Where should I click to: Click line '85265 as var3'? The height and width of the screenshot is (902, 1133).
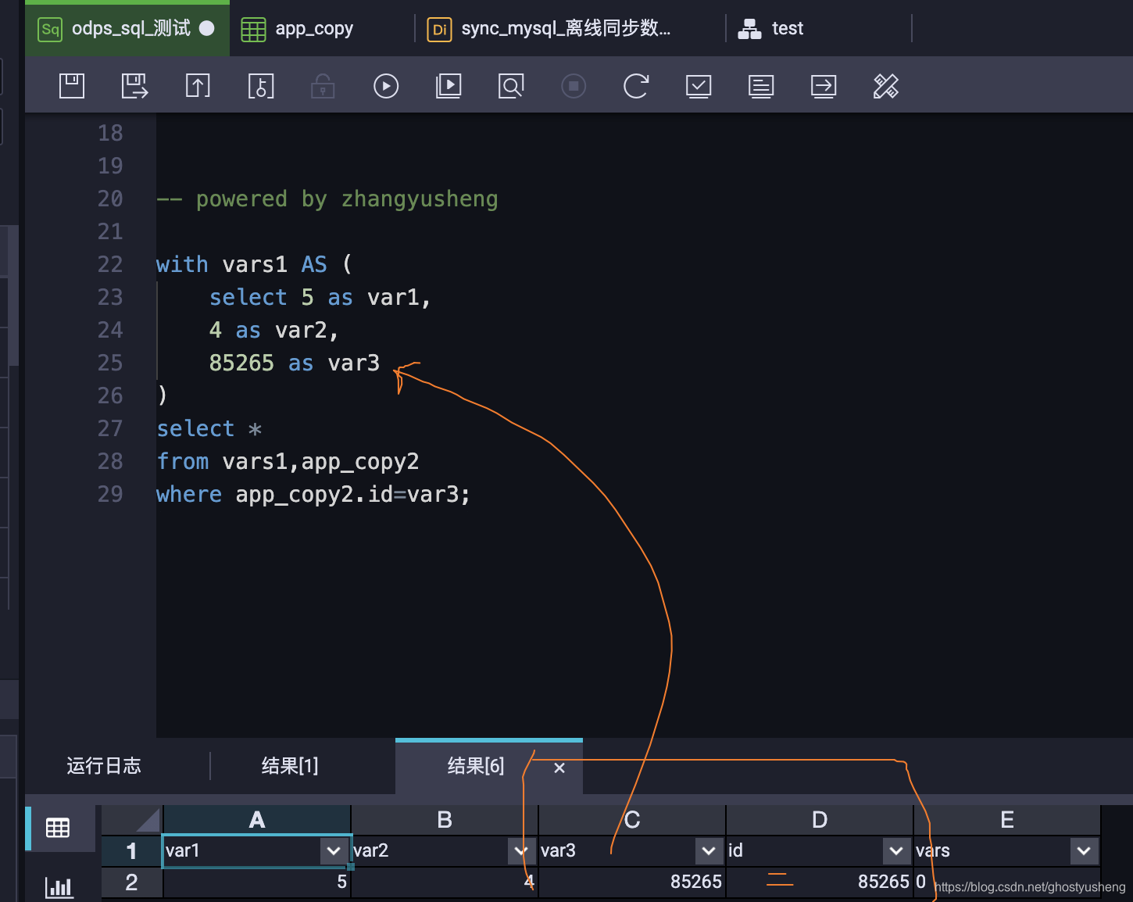click(x=294, y=363)
